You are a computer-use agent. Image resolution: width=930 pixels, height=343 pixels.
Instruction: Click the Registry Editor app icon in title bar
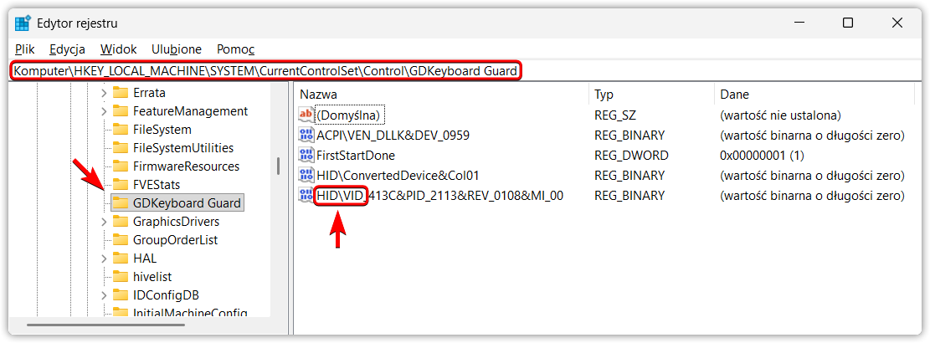tap(23, 23)
